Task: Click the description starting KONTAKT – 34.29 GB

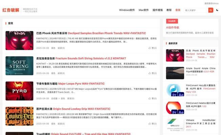Action: point(96,65)
